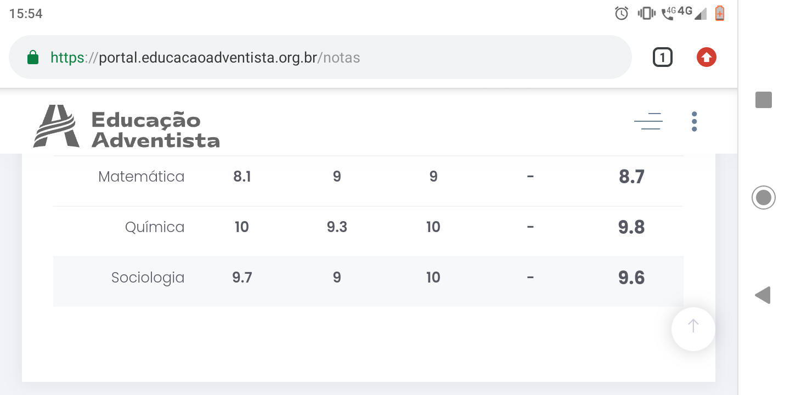Tap Matemática final average 8.7
Image resolution: width=790 pixels, height=395 pixels.
[x=631, y=177]
